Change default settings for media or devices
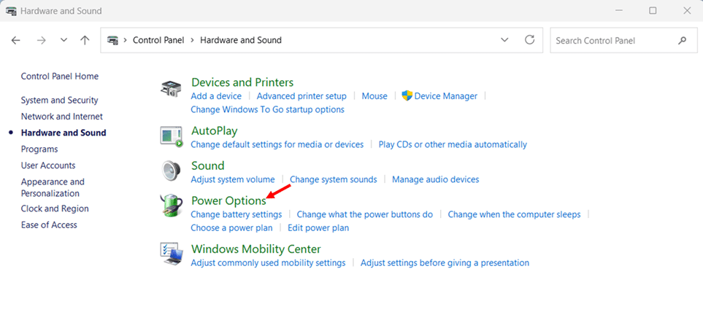The image size is (703, 320). click(x=277, y=144)
